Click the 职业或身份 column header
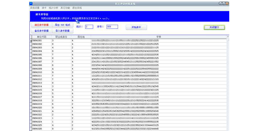This screenshot has height=131, width=268. pos(61,37)
